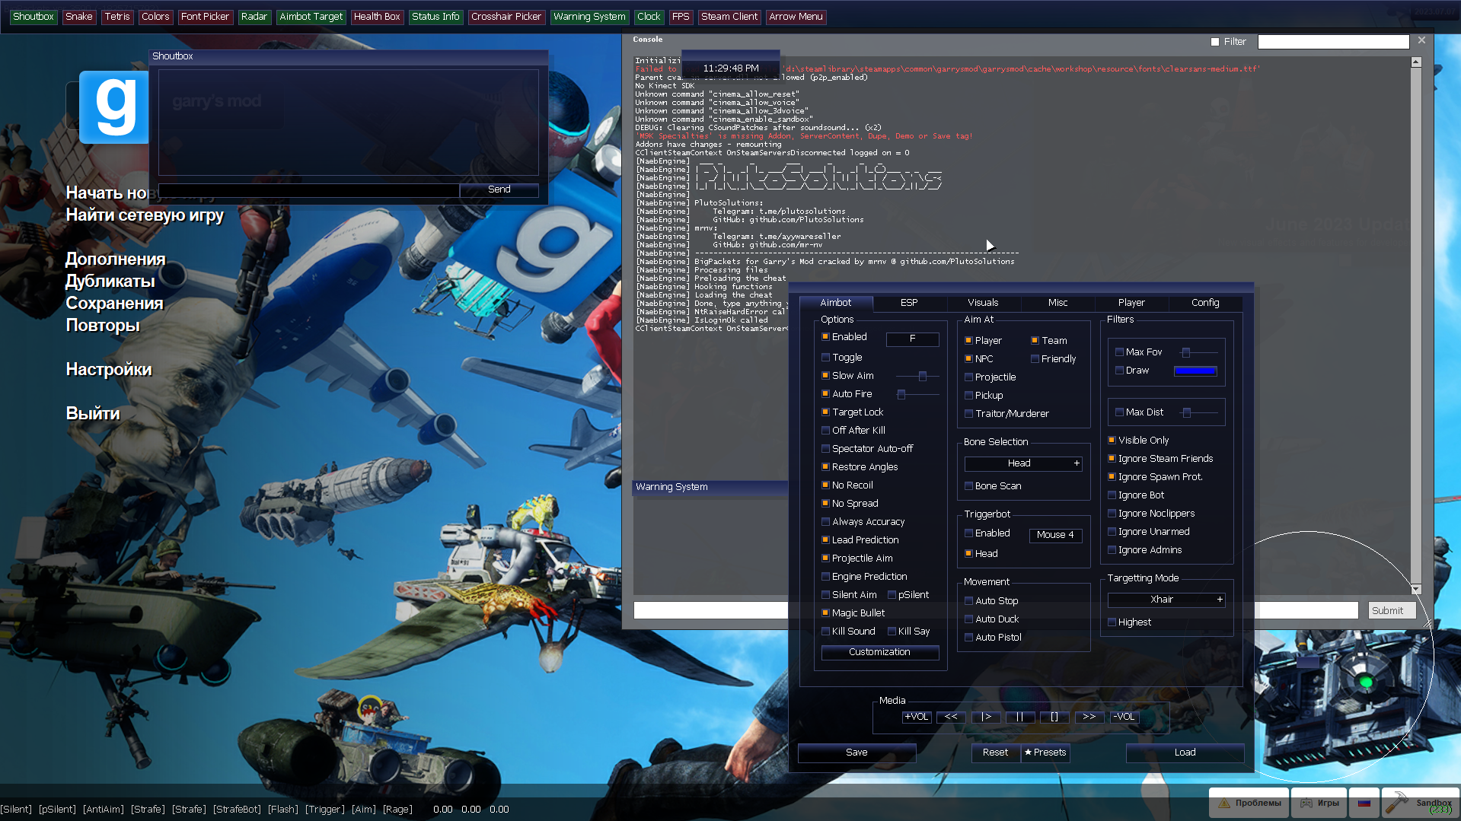Click the console Filter text field
This screenshot has height=821, width=1461.
pyautogui.click(x=1333, y=42)
